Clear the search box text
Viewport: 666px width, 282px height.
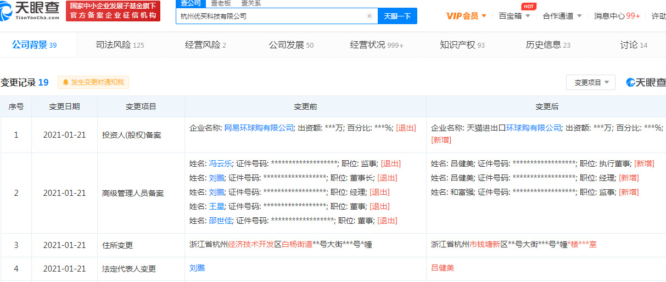coord(370,16)
